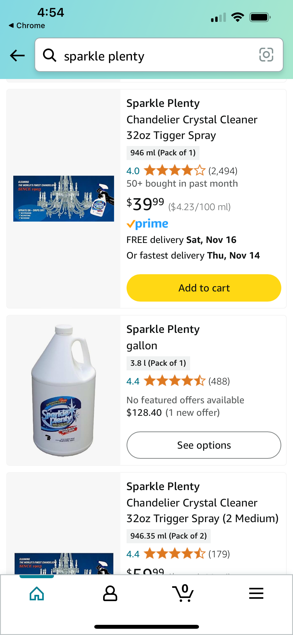
Task: See options for Sparkle Plenty gallon
Action: point(204,445)
